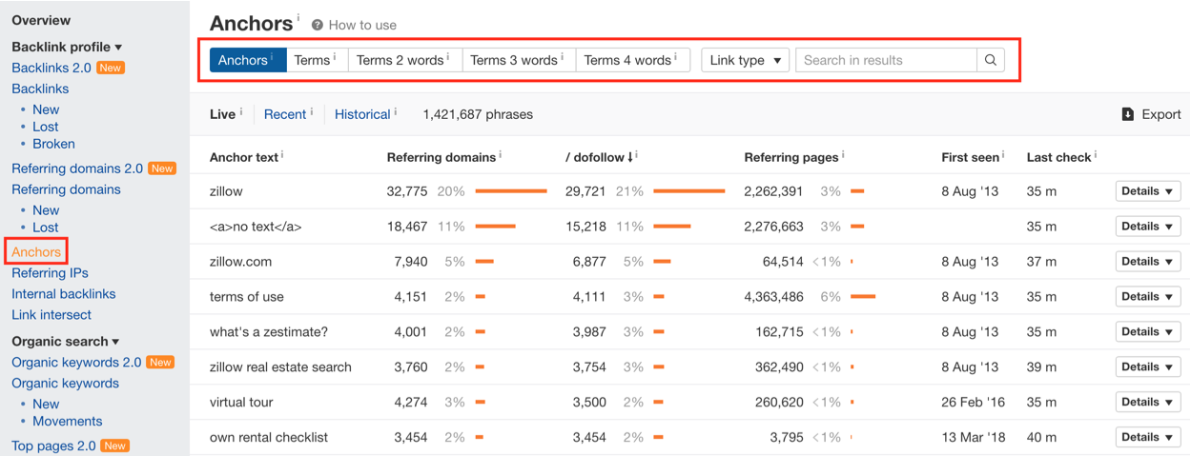
Task: Click the Search in results field
Action: coord(887,60)
